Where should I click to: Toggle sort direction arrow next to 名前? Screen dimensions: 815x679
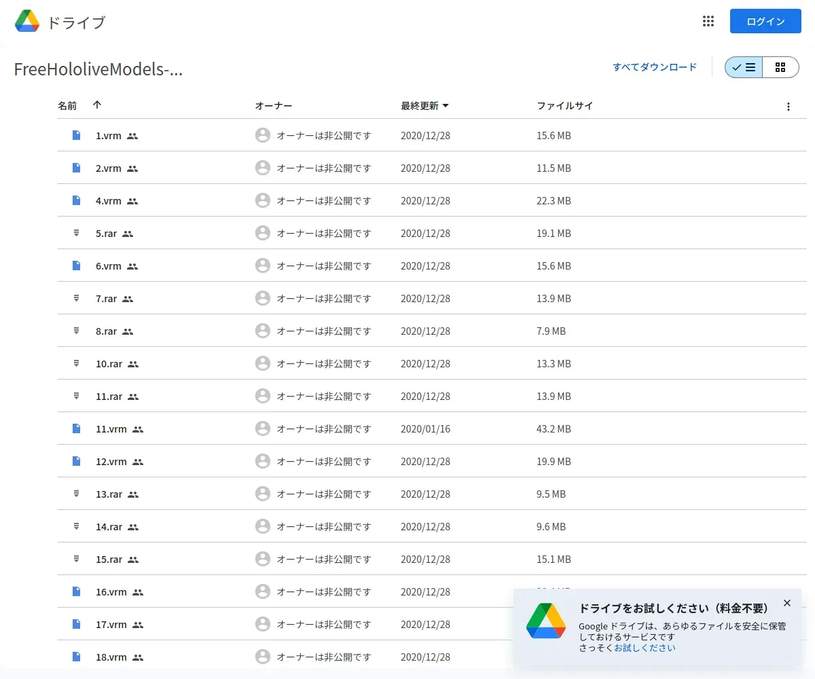pos(97,105)
